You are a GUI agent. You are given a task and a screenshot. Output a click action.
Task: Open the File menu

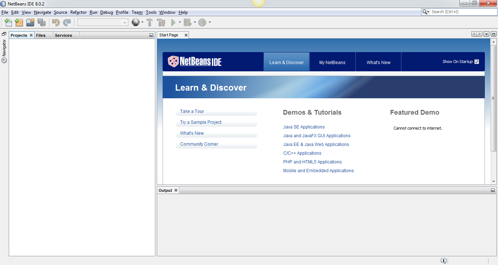click(x=5, y=12)
